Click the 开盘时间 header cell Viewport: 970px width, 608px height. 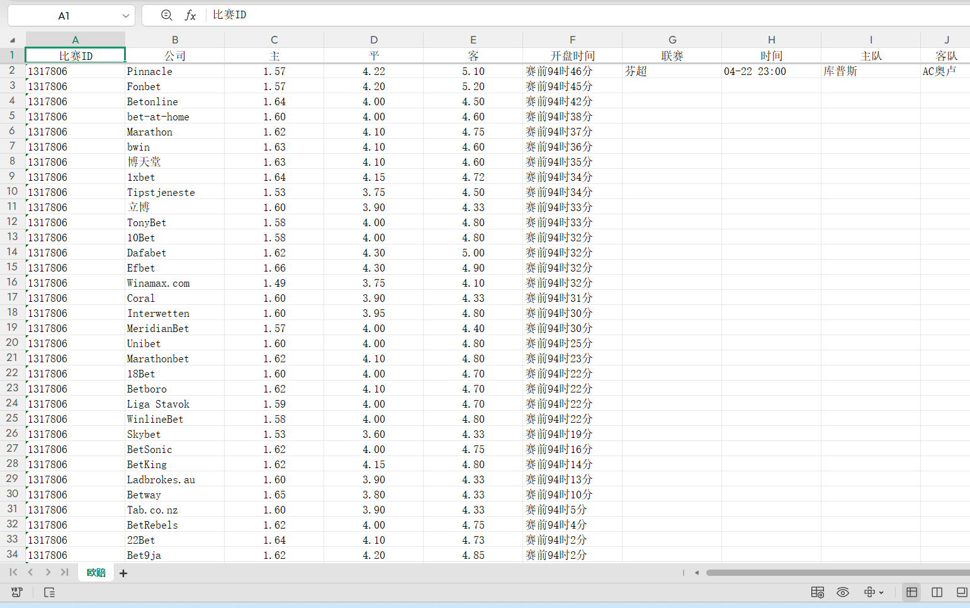click(573, 55)
